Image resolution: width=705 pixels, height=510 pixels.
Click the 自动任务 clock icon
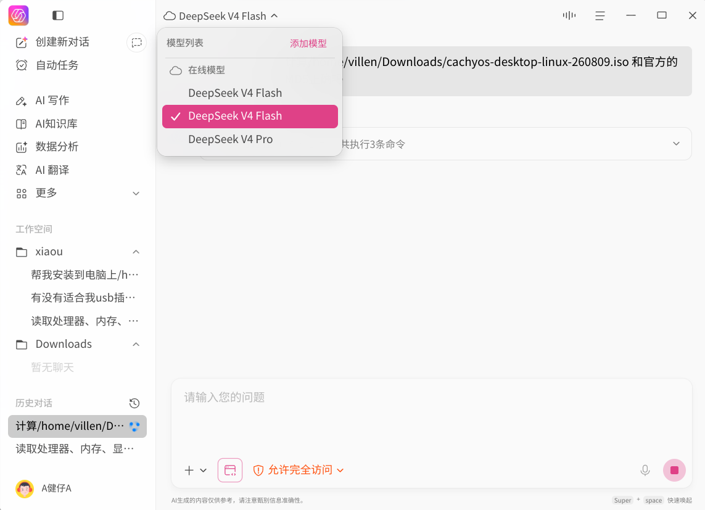point(22,65)
